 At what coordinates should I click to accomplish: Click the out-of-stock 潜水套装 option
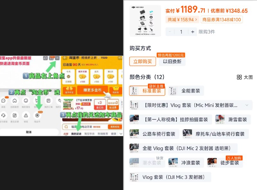pyautogui.click(x=147, y=163)
